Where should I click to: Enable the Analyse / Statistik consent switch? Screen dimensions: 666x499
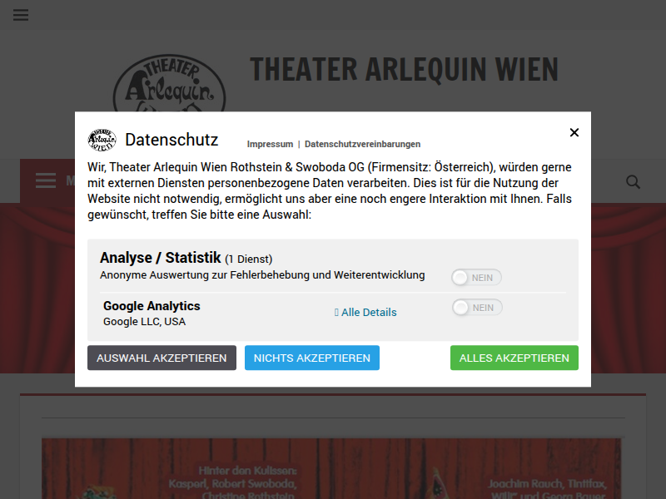click(x=475, y=277)
